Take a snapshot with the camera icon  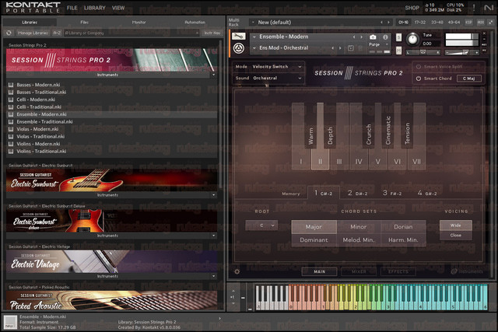373,37
